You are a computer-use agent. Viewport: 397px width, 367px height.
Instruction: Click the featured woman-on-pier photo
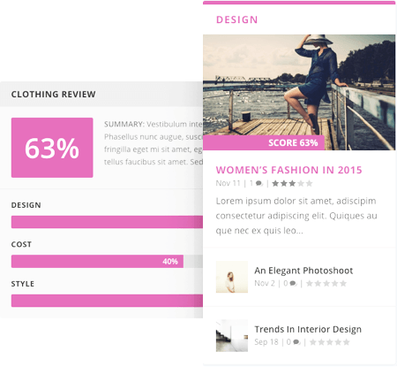coord(299,92)
